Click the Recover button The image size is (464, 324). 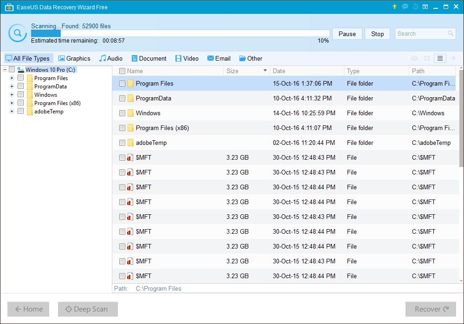[x=431, y=309]
